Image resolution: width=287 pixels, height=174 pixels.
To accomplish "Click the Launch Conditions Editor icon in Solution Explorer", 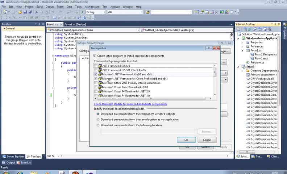I will (270, 29).
